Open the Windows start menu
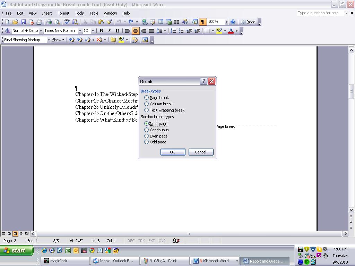 (17, 250)
